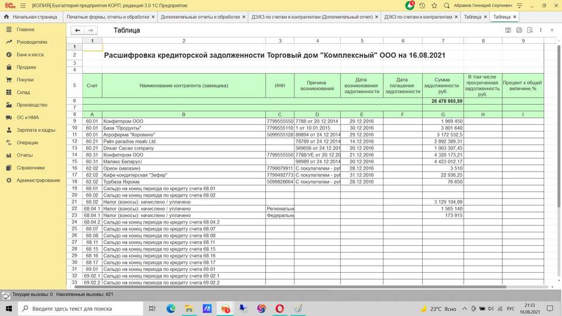Print the table with the printer icon
562x316 pixels.
point(519,30)
